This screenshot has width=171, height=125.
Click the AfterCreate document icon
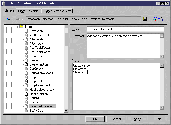tap(26, 39)
